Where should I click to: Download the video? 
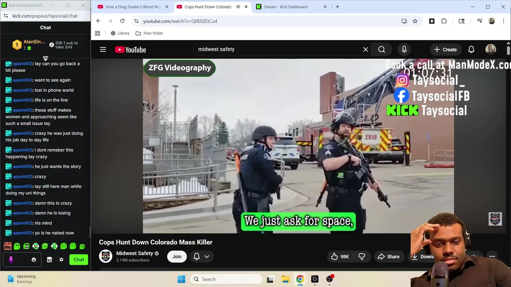pos(422,257)
